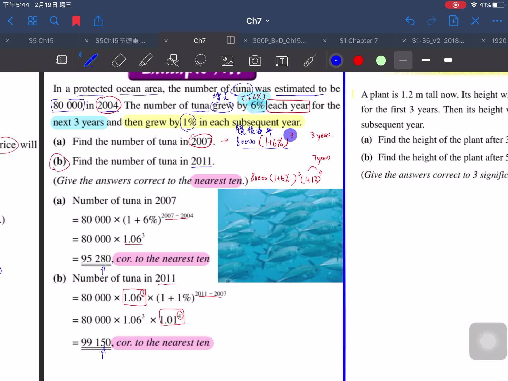Select the red ink color swatch
Image resolution: width=508 pixels, height=381 pixels.
pyautogui.click(x=358, y=60)
